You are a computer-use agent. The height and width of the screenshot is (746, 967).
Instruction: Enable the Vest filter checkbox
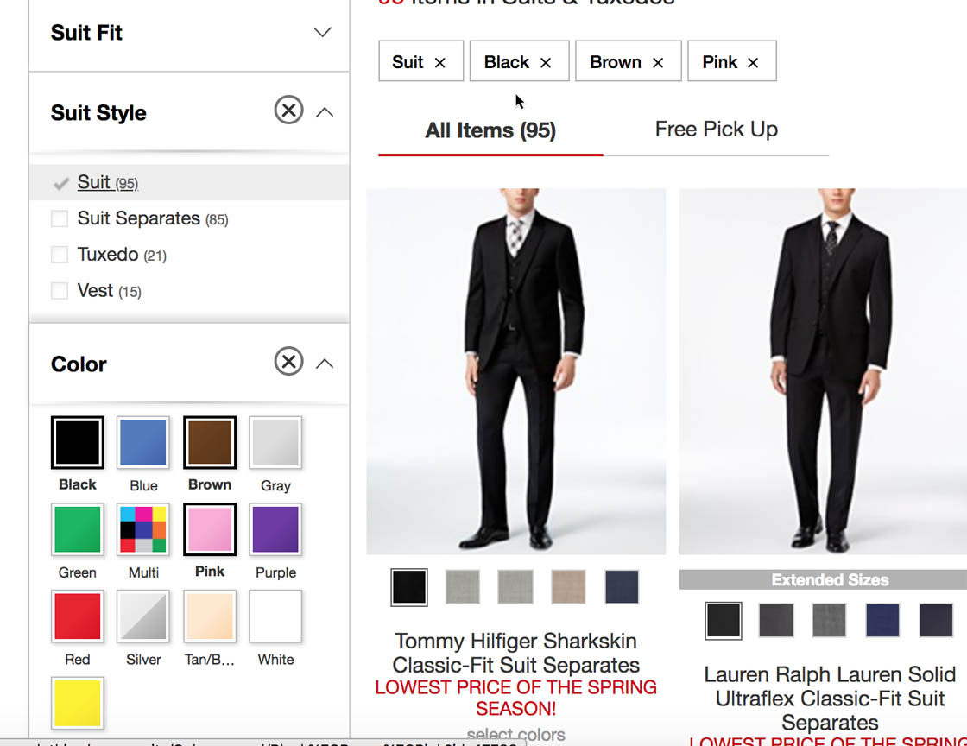[x=59, y=291]
